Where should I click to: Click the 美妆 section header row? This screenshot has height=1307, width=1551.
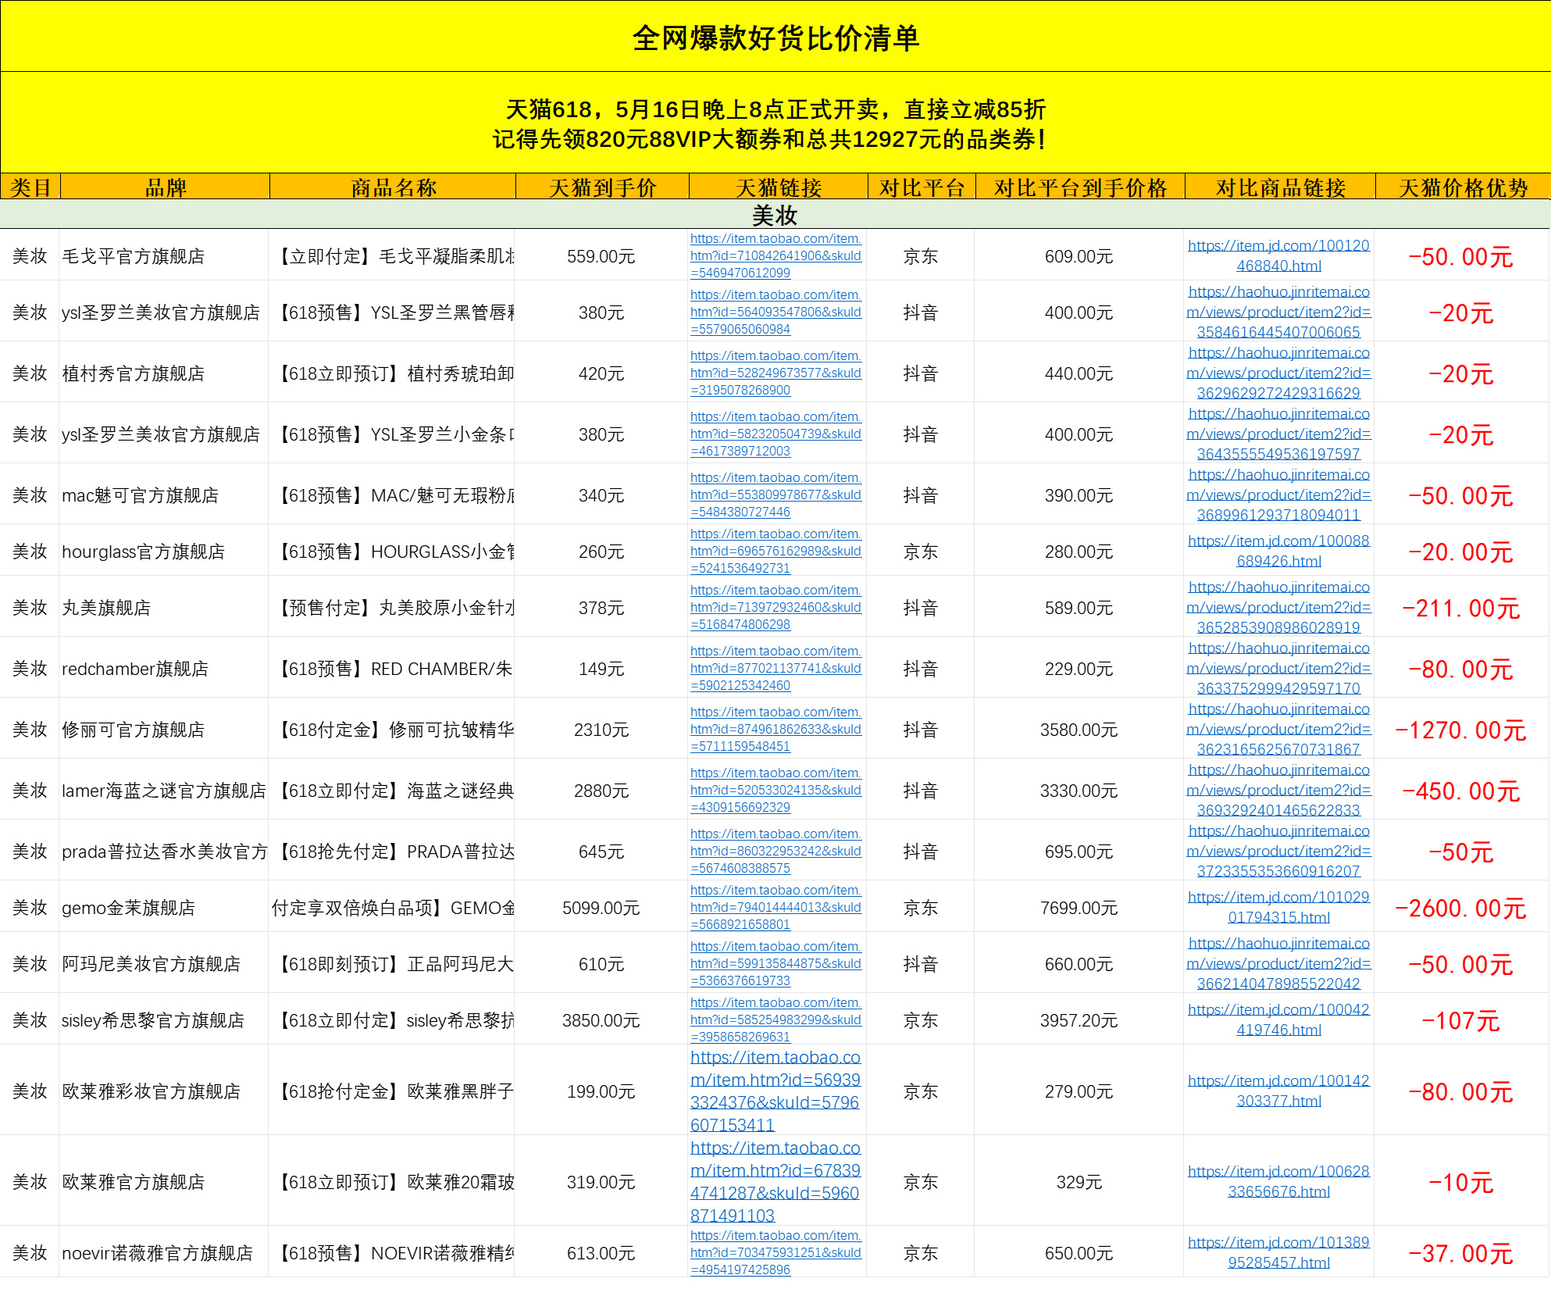[775, 214]
